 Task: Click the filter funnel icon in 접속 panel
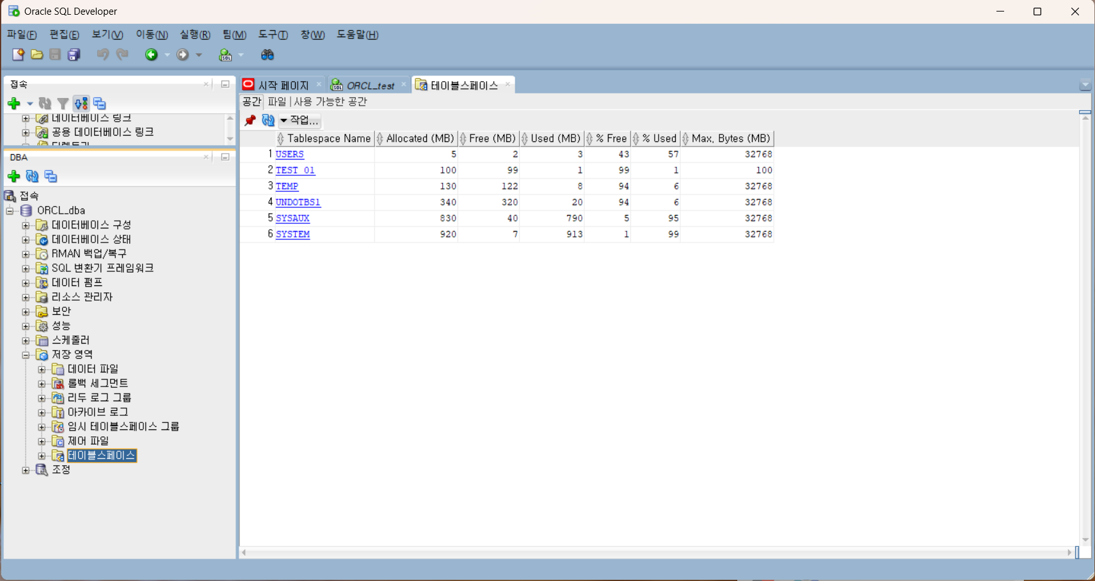coord(63,104)
